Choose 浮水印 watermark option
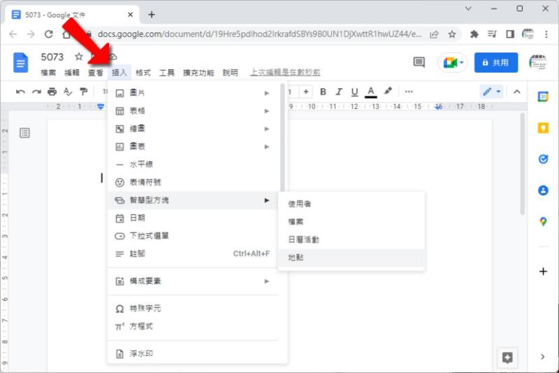Image resolution: width=559 pixels, height=373 pixels. pos(193,353)
